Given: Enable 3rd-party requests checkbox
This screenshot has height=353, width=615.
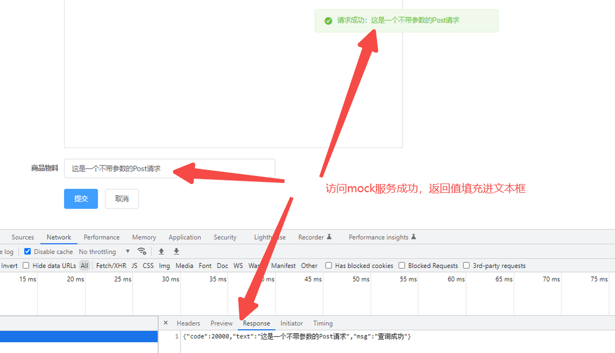Looking at the screenshot, I should [x=467, y=266].
